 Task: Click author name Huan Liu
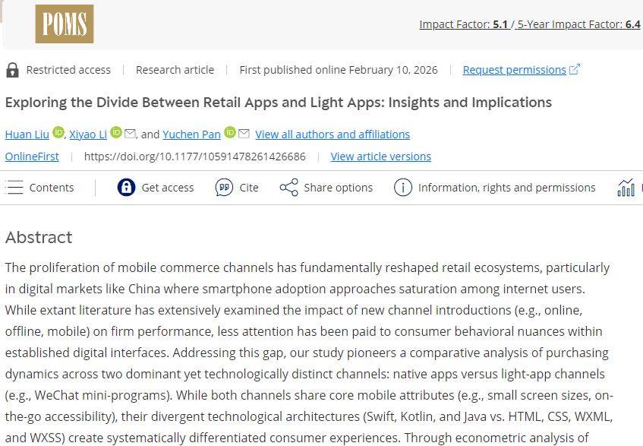[27, 134]
